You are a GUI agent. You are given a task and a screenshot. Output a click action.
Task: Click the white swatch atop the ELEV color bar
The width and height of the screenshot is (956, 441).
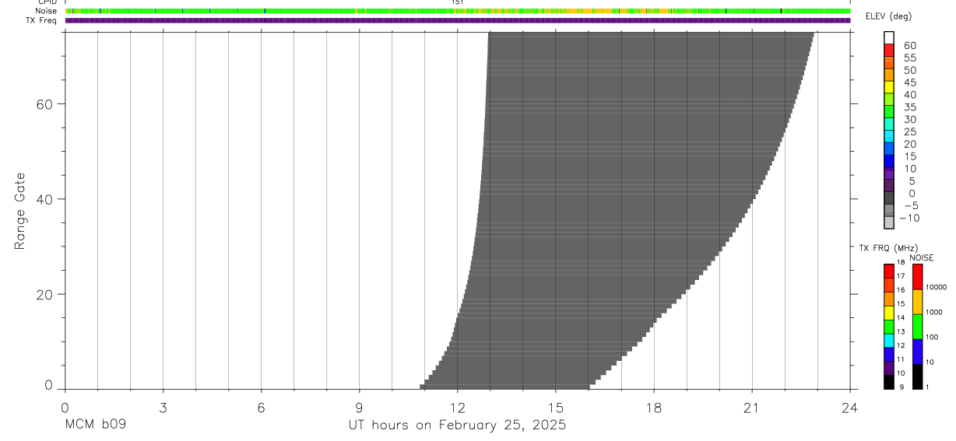point(889,38)
